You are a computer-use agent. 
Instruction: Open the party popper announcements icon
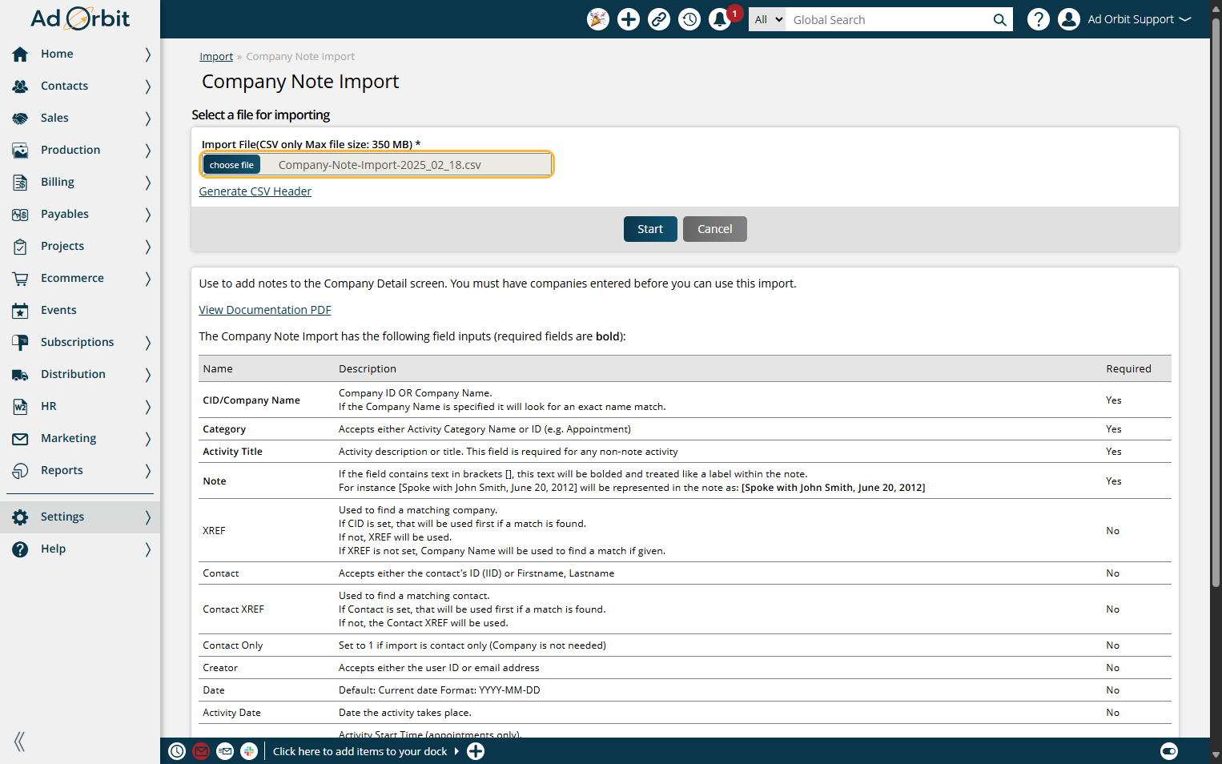598,19
